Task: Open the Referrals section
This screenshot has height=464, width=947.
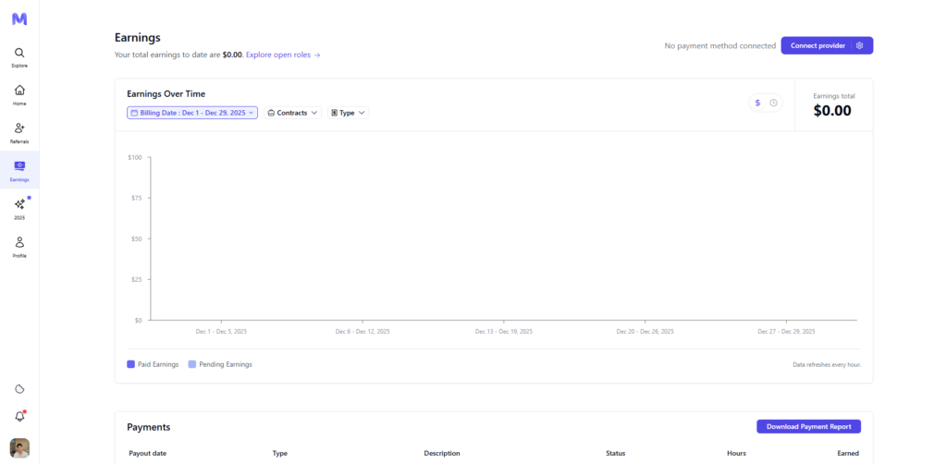Action: (19, 132)
